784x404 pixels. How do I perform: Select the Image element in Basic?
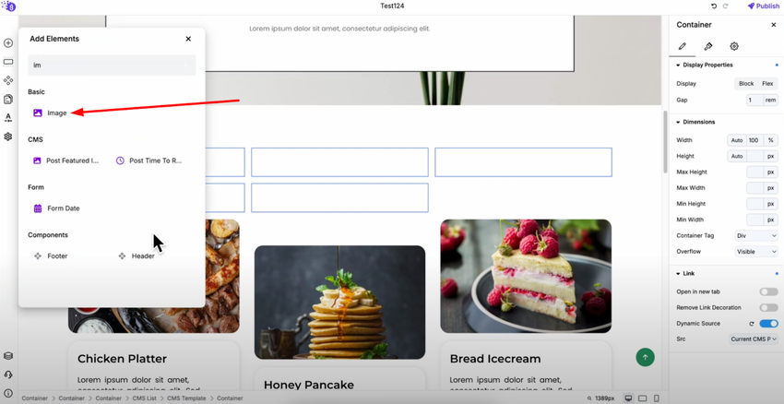click(x=50, y=113)
